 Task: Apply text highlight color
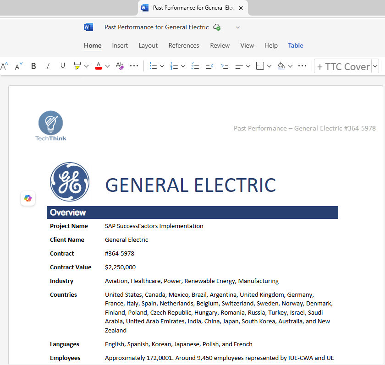pyautogui.click(x=77, y=66)
